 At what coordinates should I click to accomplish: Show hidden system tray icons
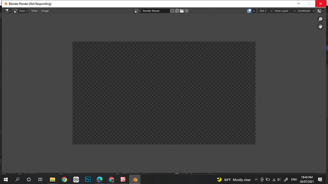coord(256,180)
